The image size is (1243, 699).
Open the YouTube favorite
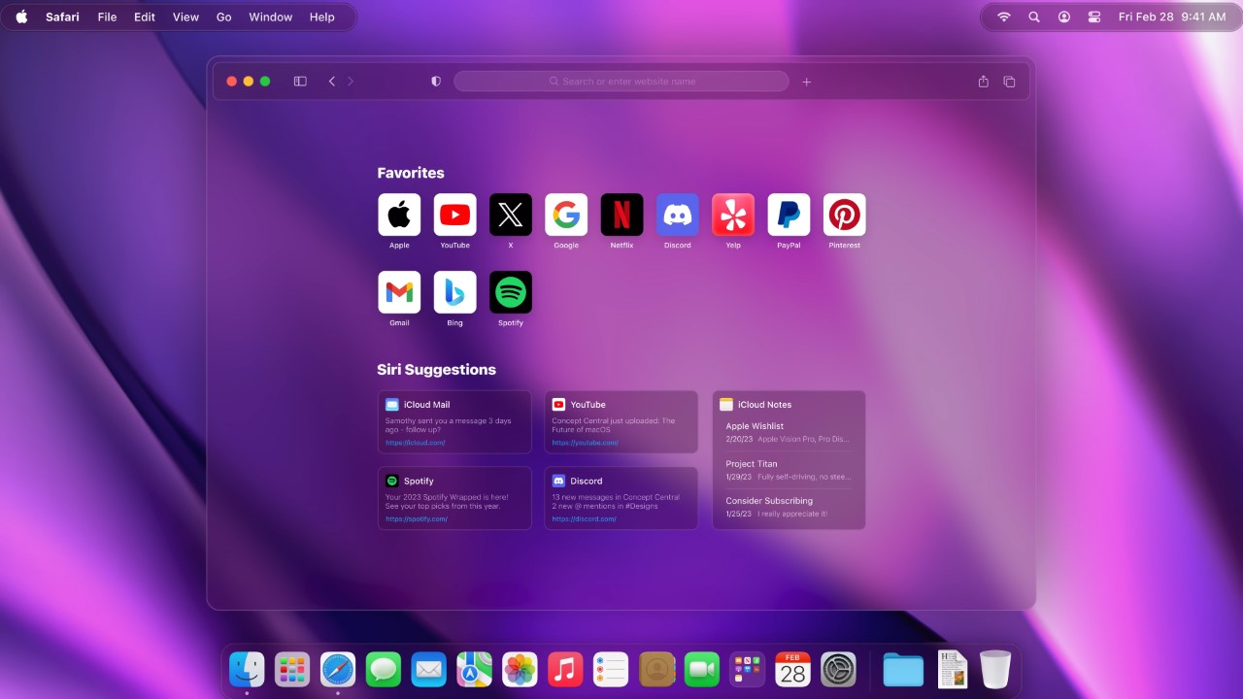click(x=454, y=216)
